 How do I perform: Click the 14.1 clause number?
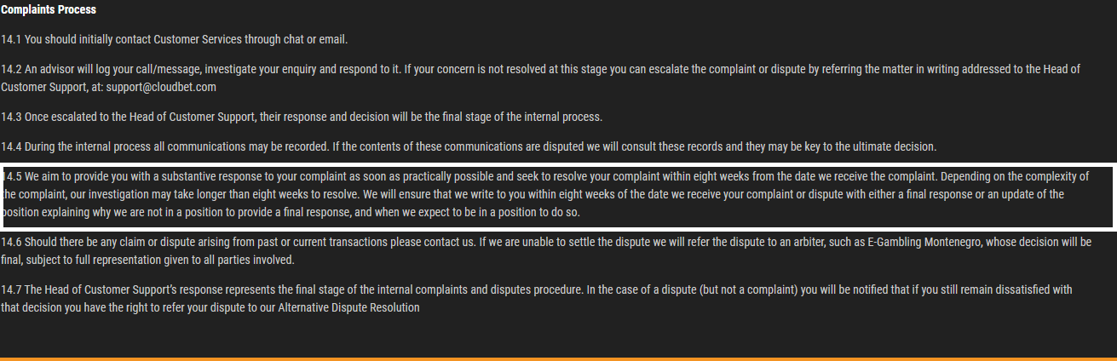(x=11, y=39)
